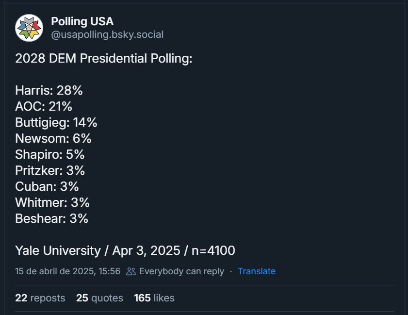
Task: Open the @usapolling.bsky.social handle link
Action: point(107,34)
